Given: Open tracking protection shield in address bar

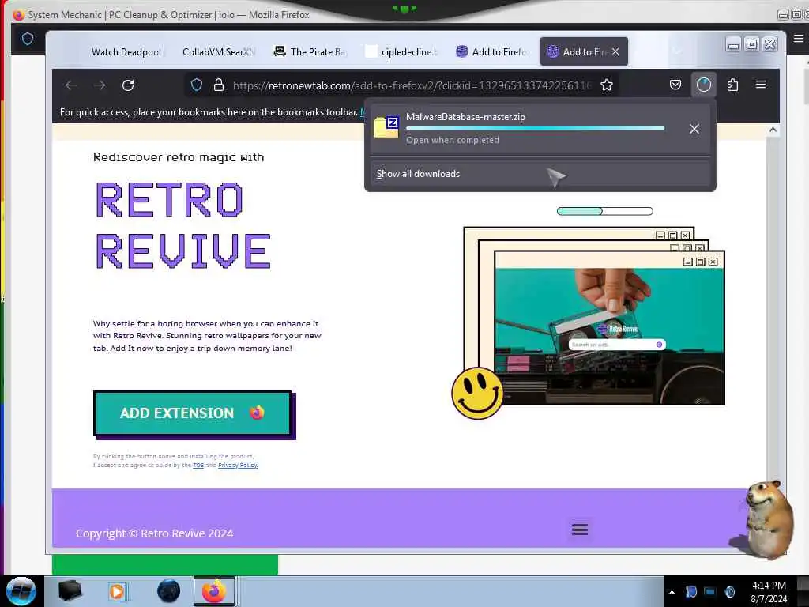Looking at the screenshot, I should pyautogui.click(x=197, y=85).
